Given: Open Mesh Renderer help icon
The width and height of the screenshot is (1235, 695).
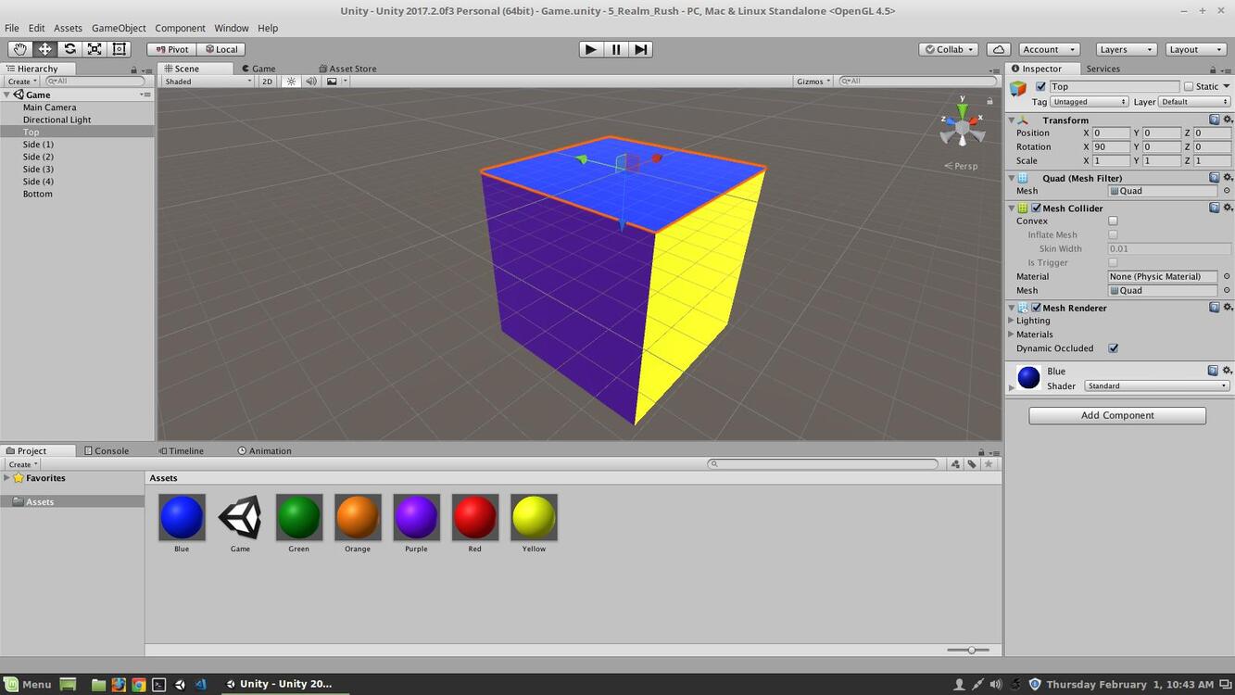Looking at the screenshot, I should tap(1214, 307).
